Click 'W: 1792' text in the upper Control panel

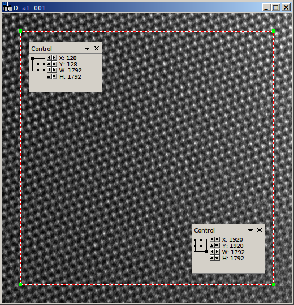tap(71, 70)
